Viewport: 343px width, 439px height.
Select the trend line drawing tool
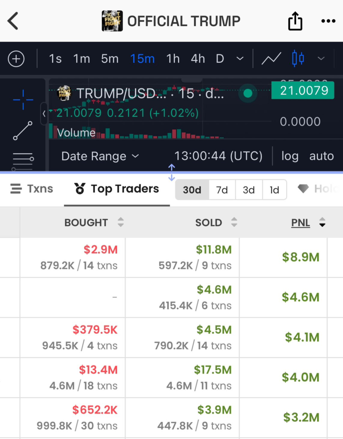click(23, 131)
